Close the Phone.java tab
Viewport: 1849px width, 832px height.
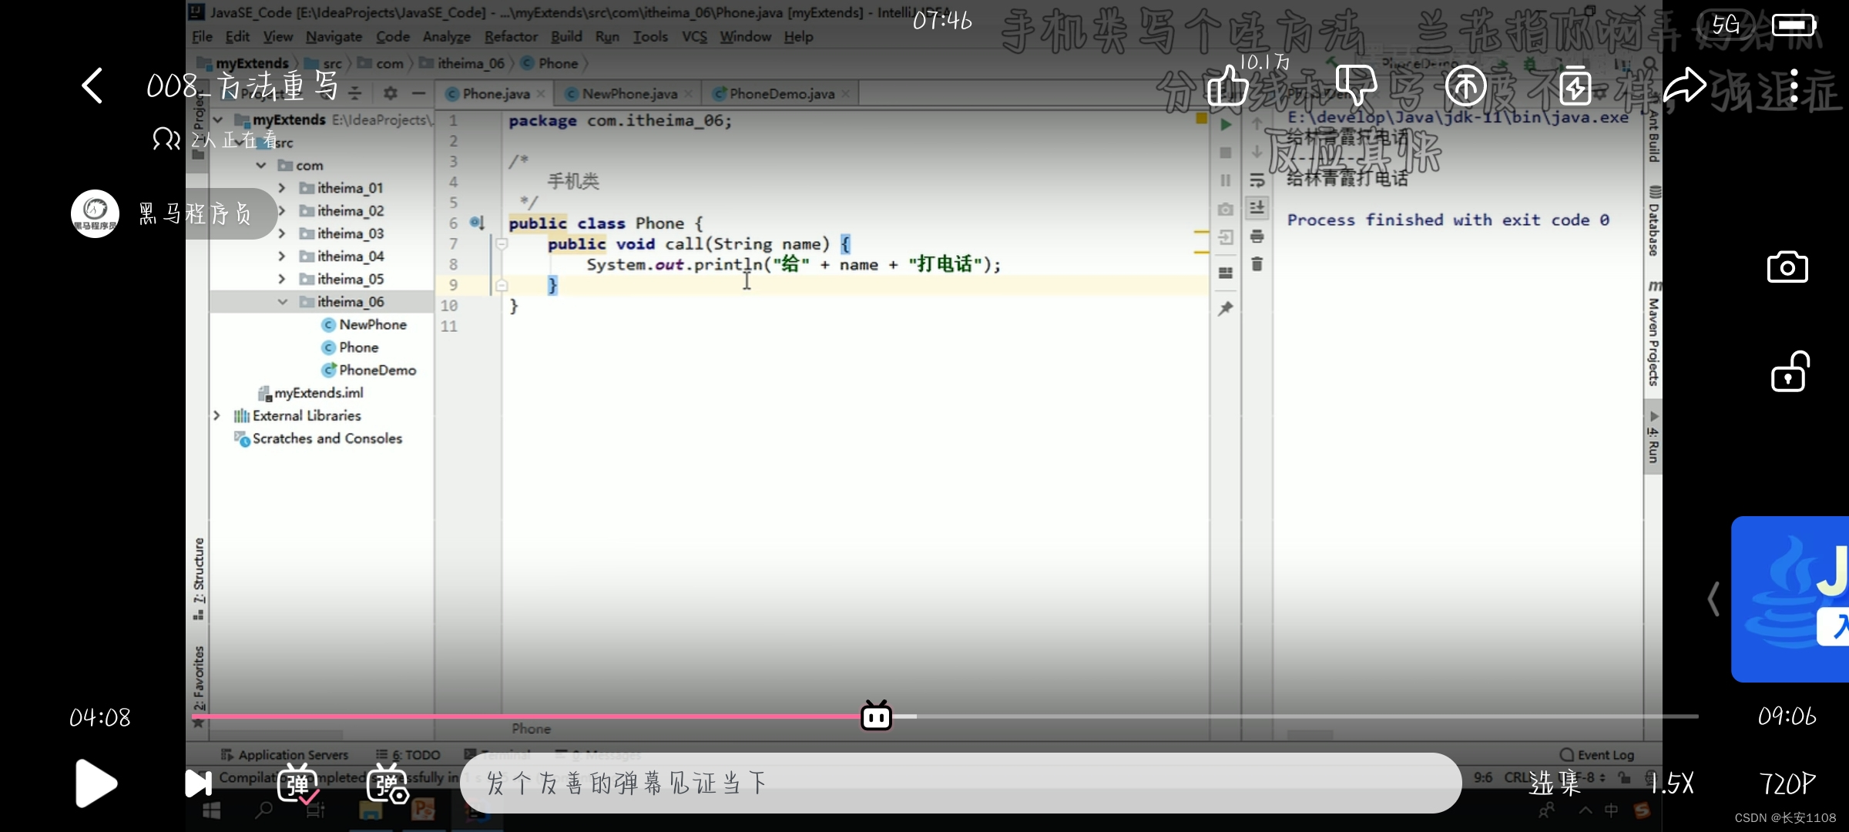click(541, 94)
